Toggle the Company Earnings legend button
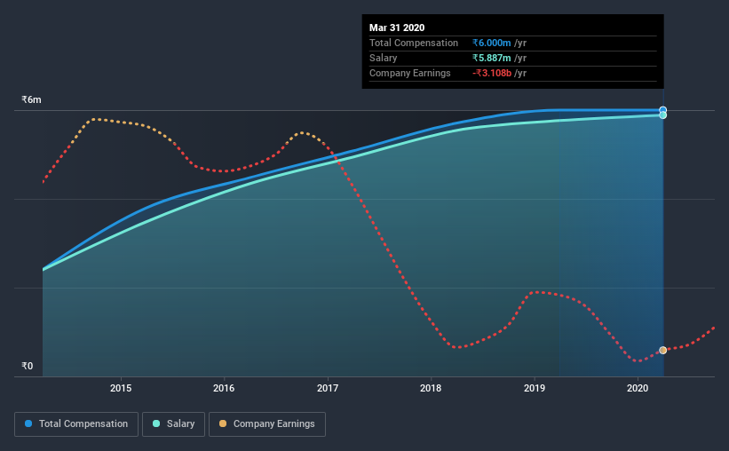This screenshot has height=451, width=729. [267, 424]
